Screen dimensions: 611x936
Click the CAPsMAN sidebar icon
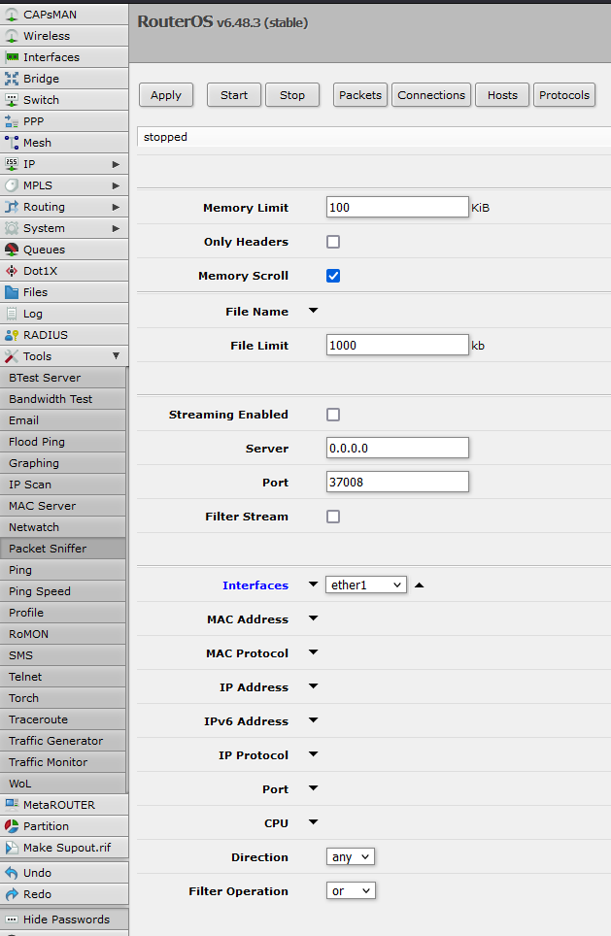point(12,15)
